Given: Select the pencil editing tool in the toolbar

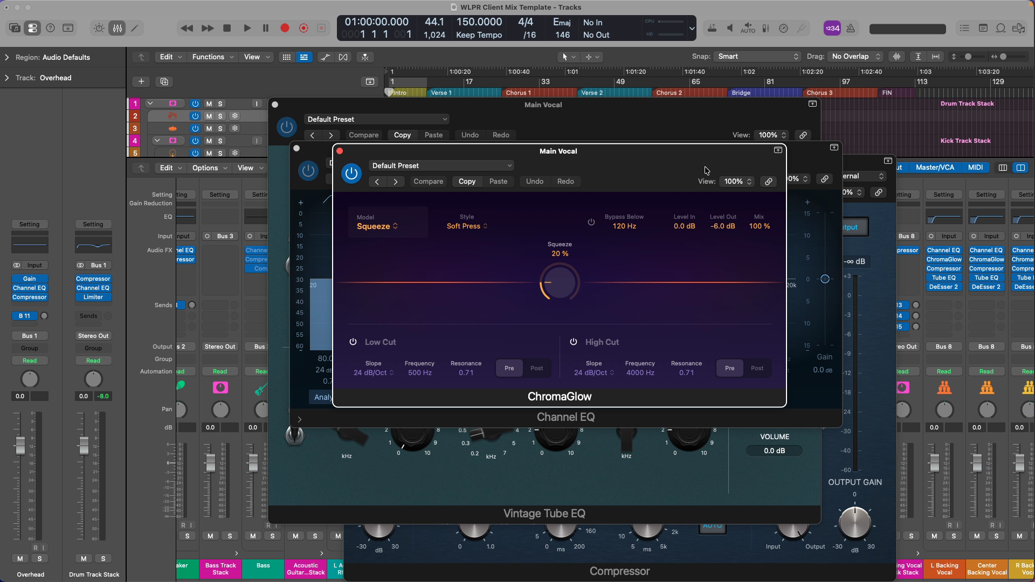Looking at the screenshot, I should point(135,27).
